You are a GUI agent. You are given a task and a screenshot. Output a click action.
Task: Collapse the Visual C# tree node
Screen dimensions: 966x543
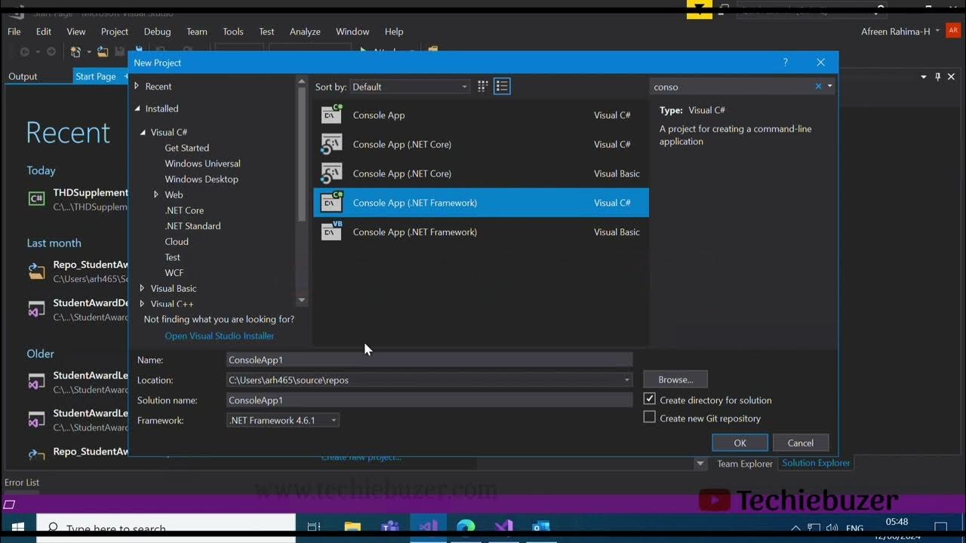tap(143, 132)
